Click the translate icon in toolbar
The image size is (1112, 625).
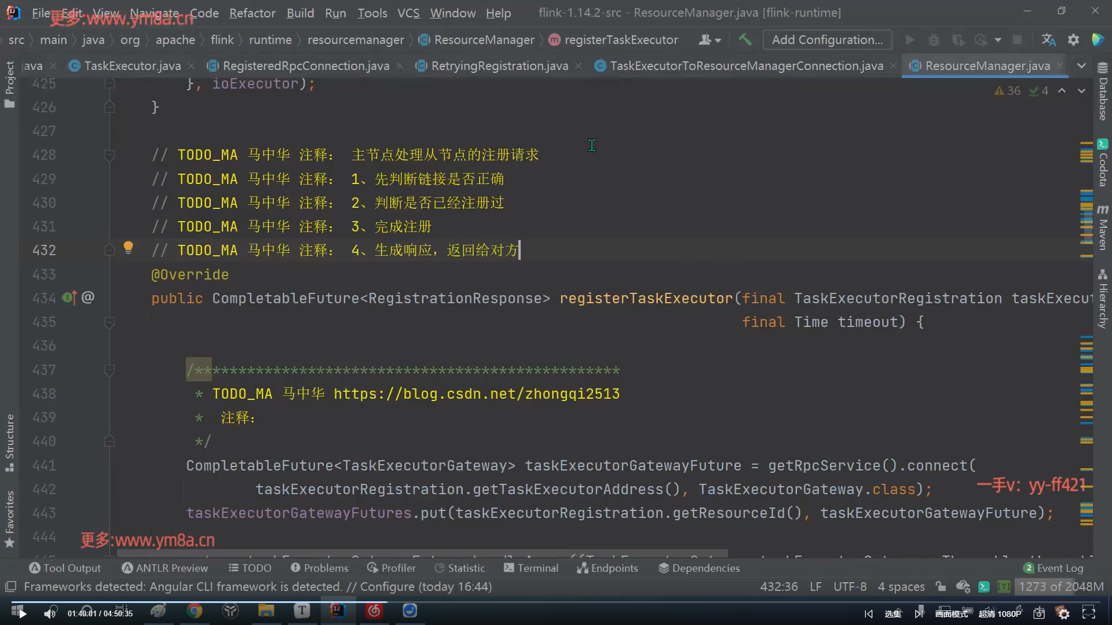[1048, 39]
